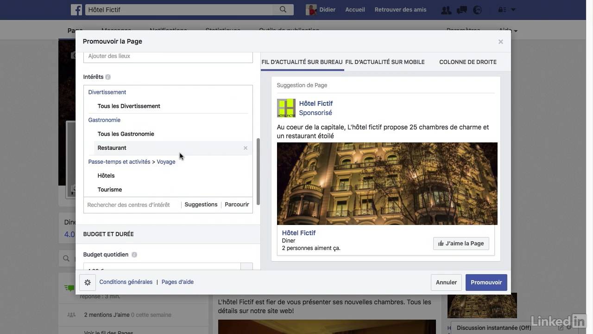Viewport: 593px width, 334px height.
Task: Click the Divertissement category heading
Action: coord(107,92)
